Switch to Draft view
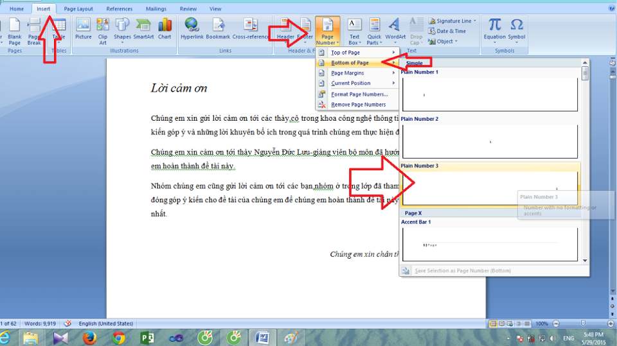617x346 pixels. click(527, 324)
